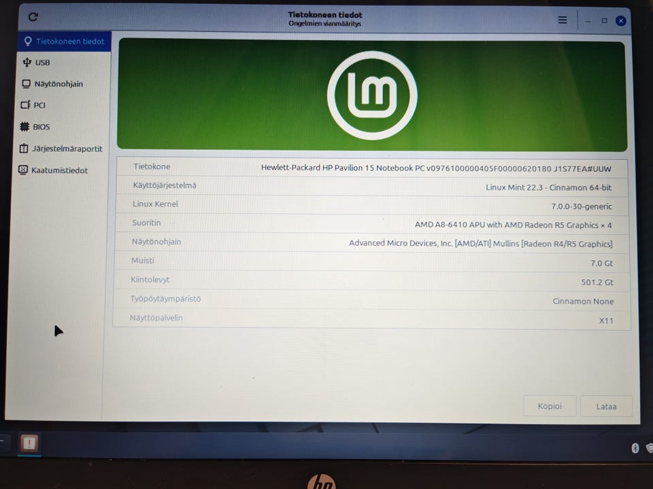The image size is (653, 489).
Task: Click the 7.0 Gt memory value
Action: click(x=602, y=263)
